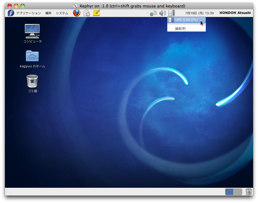Viewport: 258px width, 203px height.
Task: Open the trash applet in bottom panel
Action: pyautogui.click(x=249, y=192)
